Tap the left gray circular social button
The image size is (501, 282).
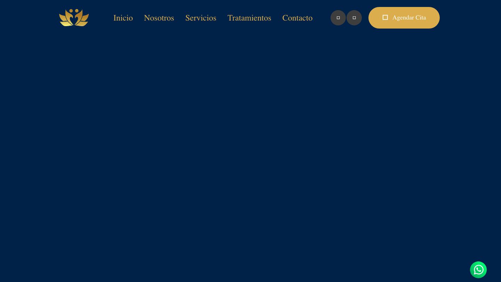[338, 18]
